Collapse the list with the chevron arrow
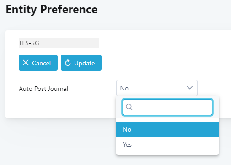The width and height of the screenshot is (231, 165). (x=190, y=88)
